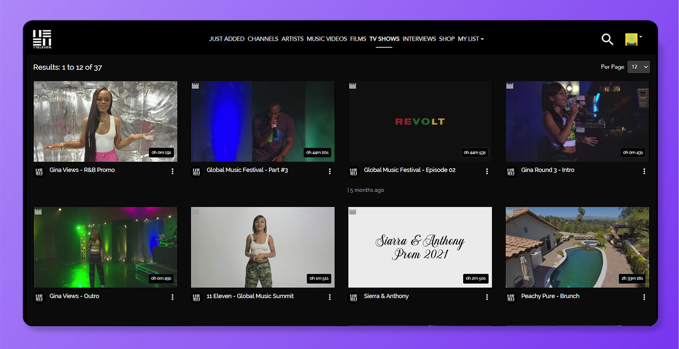679x349 pixels.
Task: Click the 2h 33m 18s duration badge
Action: [632, 279]
